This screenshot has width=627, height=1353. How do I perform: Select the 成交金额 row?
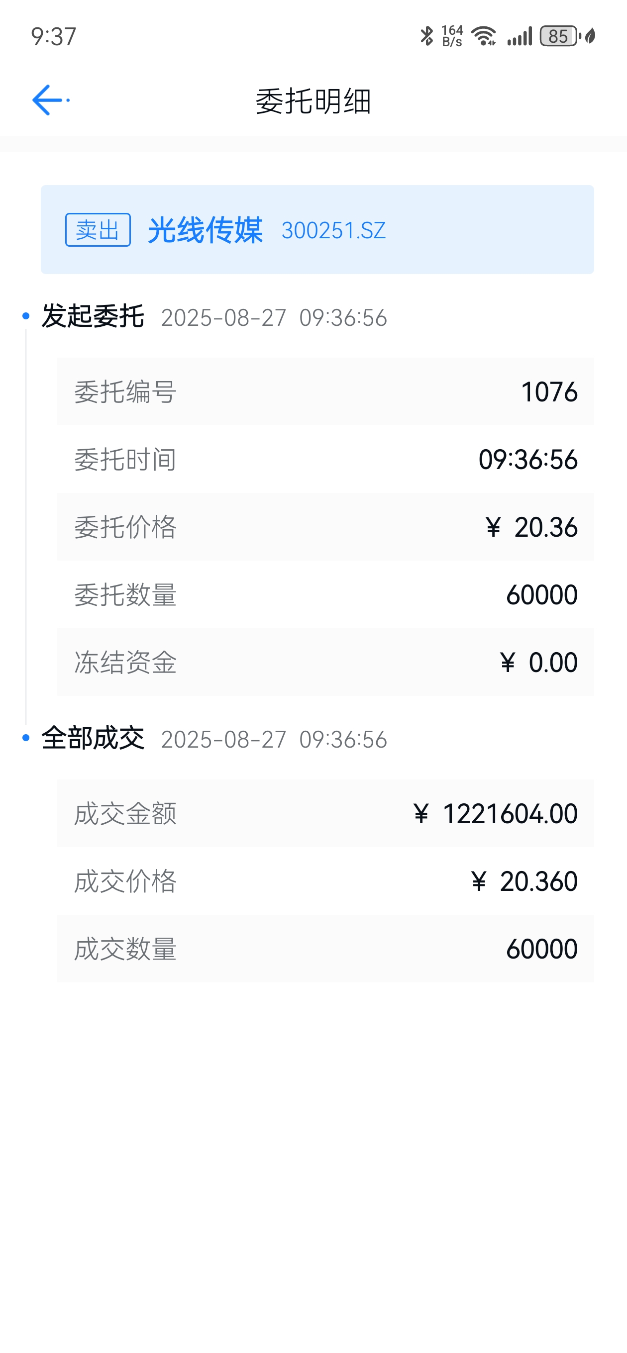tap(326, 813)
